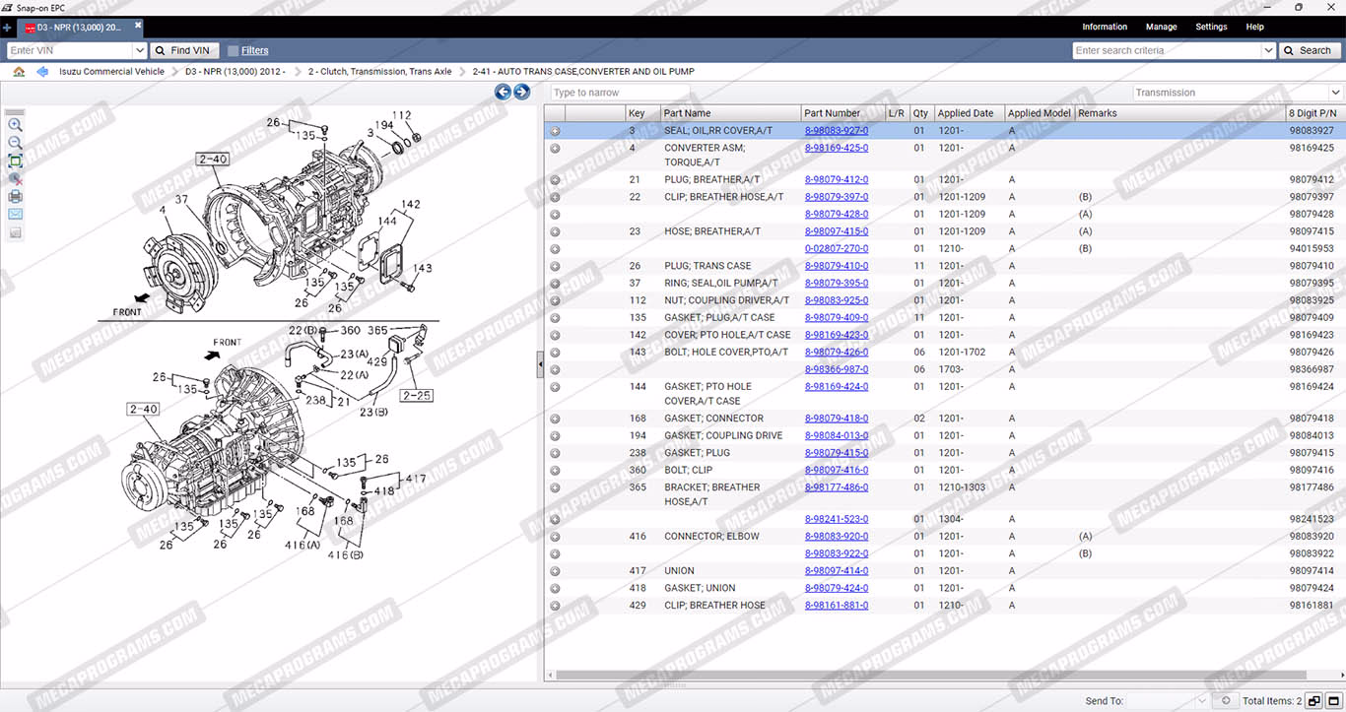Open the Information menu
Screen dimensions: 1346x712
tap(1105, 27)
